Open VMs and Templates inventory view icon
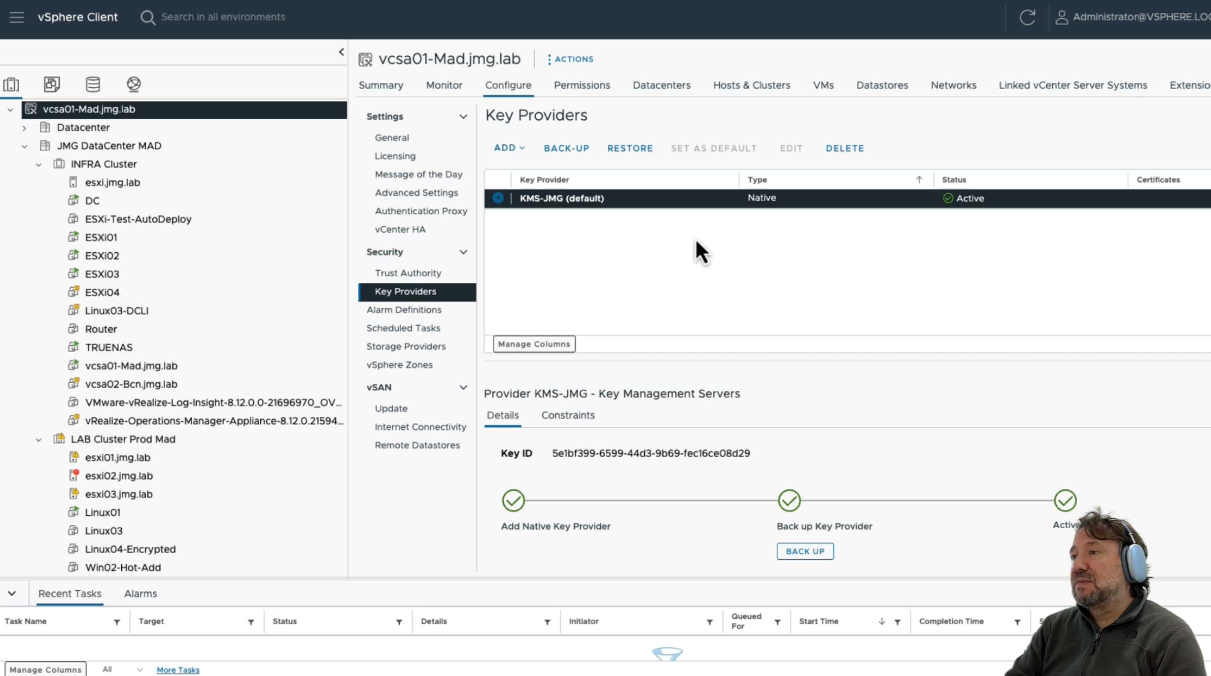1211x676 pixels. 52,84
